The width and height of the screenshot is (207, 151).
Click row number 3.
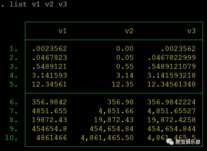pyautogui.click(x=14, y=66)
